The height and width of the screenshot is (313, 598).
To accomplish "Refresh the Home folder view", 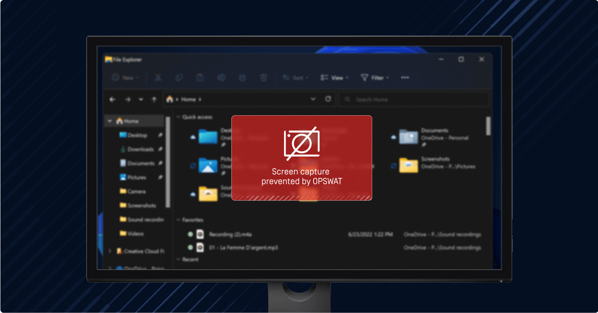I will [328, 99].
